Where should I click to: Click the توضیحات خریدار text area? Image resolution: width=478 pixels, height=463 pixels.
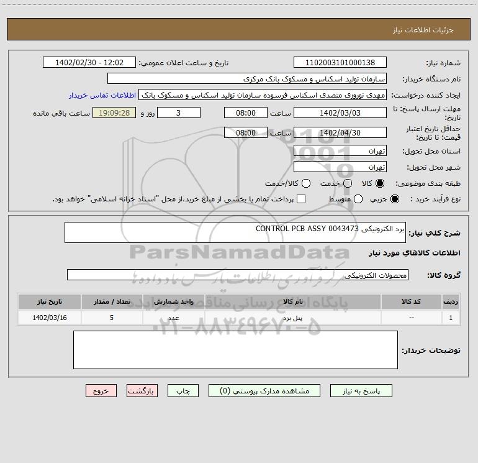[235, 350]
